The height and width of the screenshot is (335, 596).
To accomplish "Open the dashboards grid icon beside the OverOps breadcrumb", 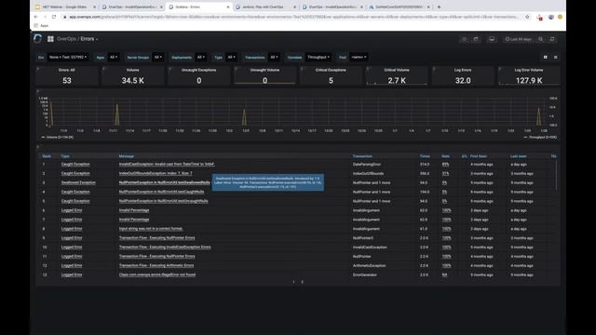I will coord(50,39).
